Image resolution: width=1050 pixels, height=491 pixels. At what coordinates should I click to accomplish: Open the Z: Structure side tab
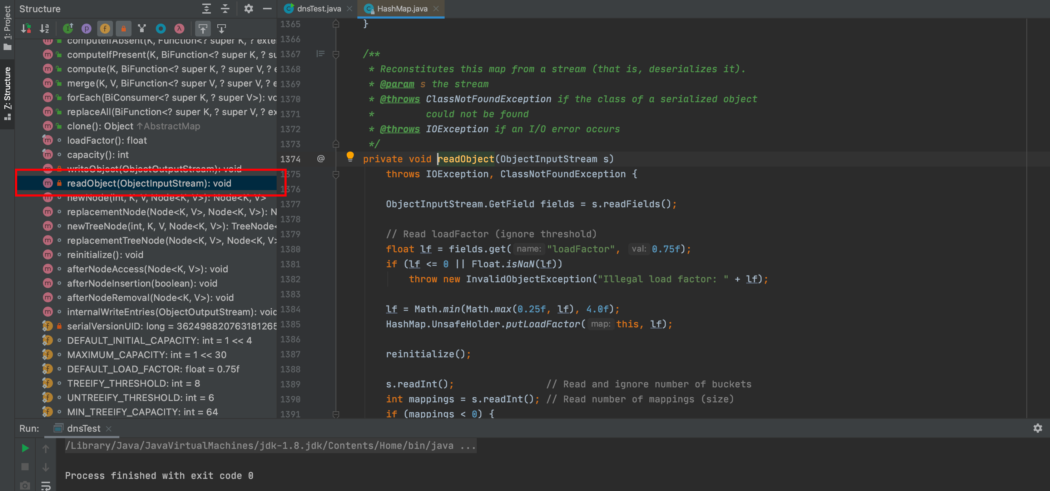8,94
